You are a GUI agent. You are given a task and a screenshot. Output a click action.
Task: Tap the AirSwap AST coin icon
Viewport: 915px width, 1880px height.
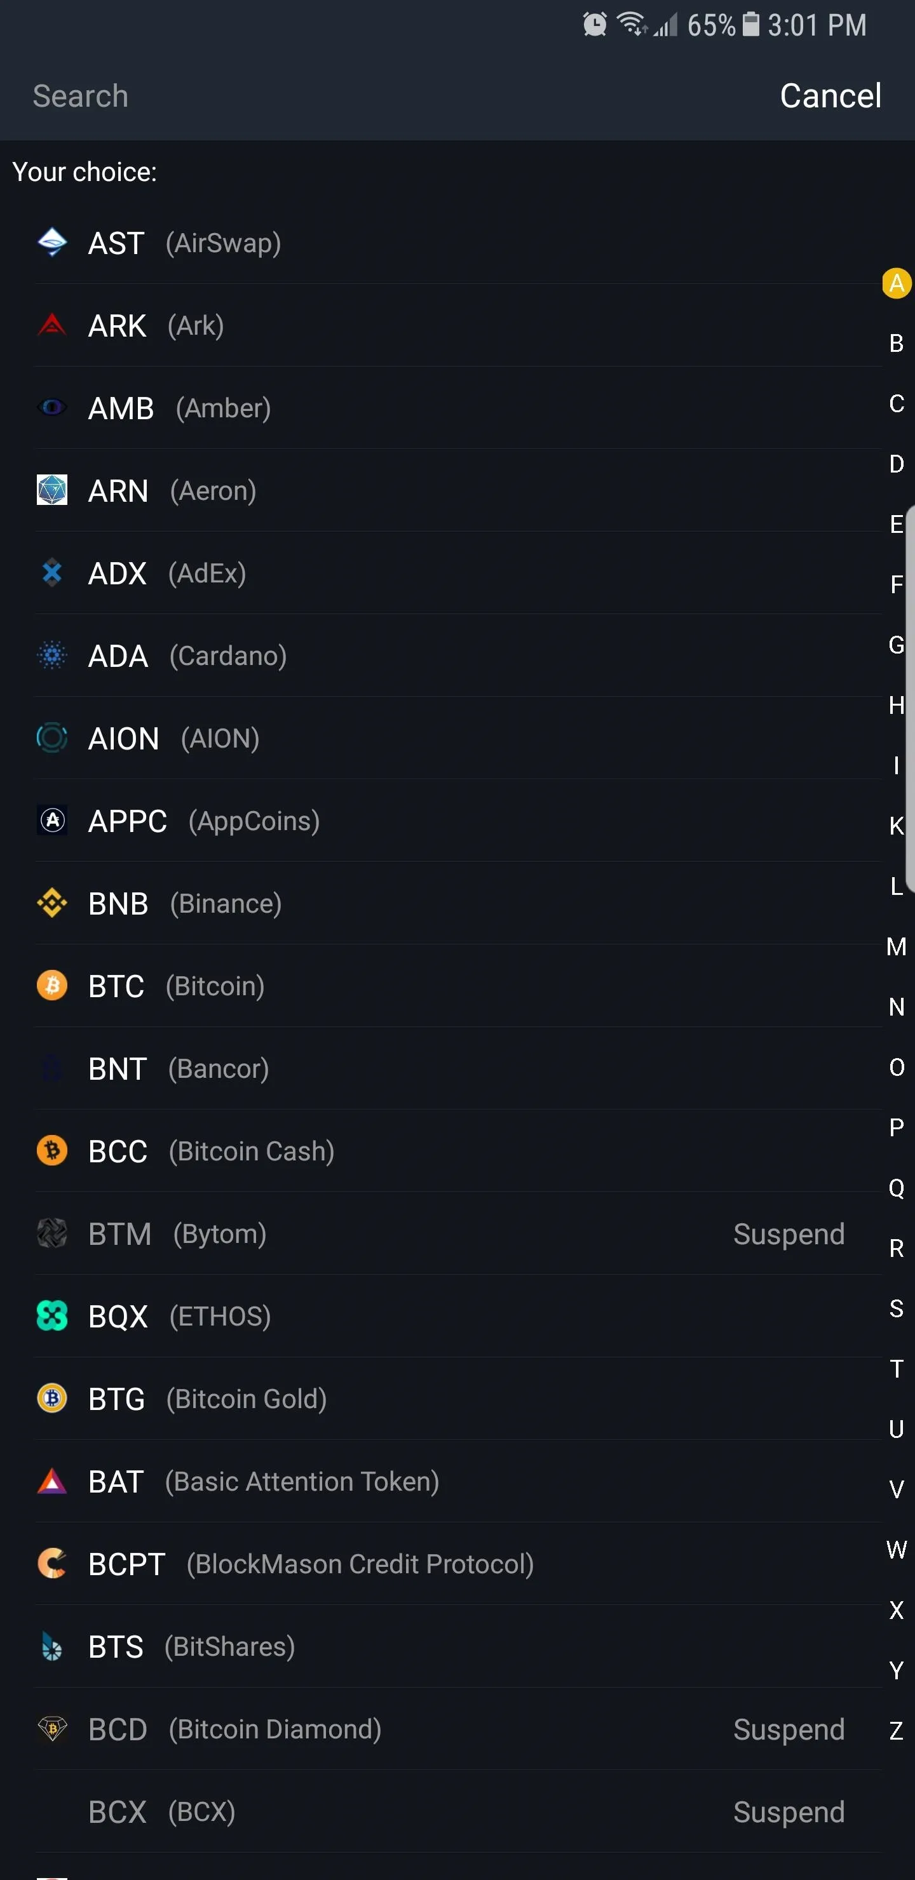click(52, 242)
